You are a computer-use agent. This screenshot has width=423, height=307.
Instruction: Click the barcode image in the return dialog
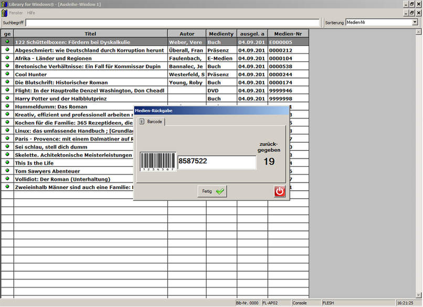158,162
